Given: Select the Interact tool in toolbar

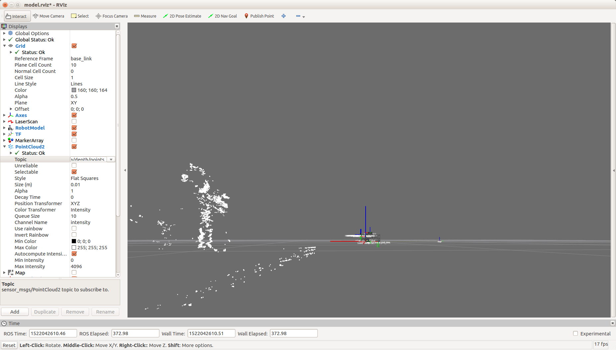Looking at the screenshot, I should [17, 16].
